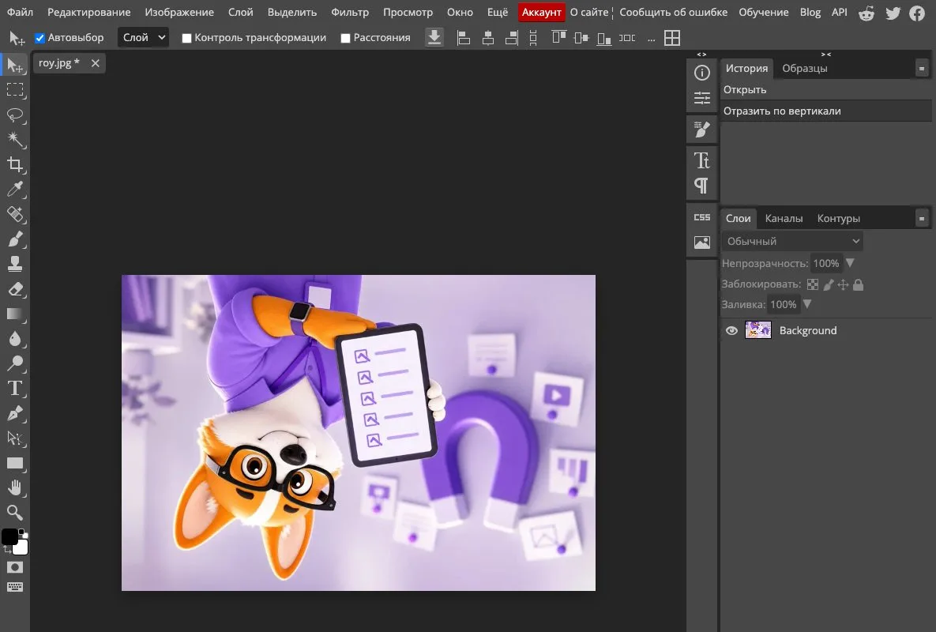The width and height of the screenshot is (936, 632).
Task: Enable Контроль трансформации checkbox
Action: (187, 38)
